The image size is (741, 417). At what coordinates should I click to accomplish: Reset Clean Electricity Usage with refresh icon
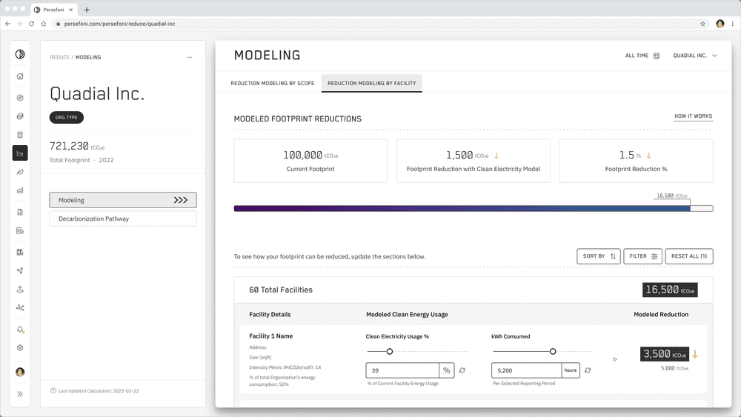tap(462, 370)
